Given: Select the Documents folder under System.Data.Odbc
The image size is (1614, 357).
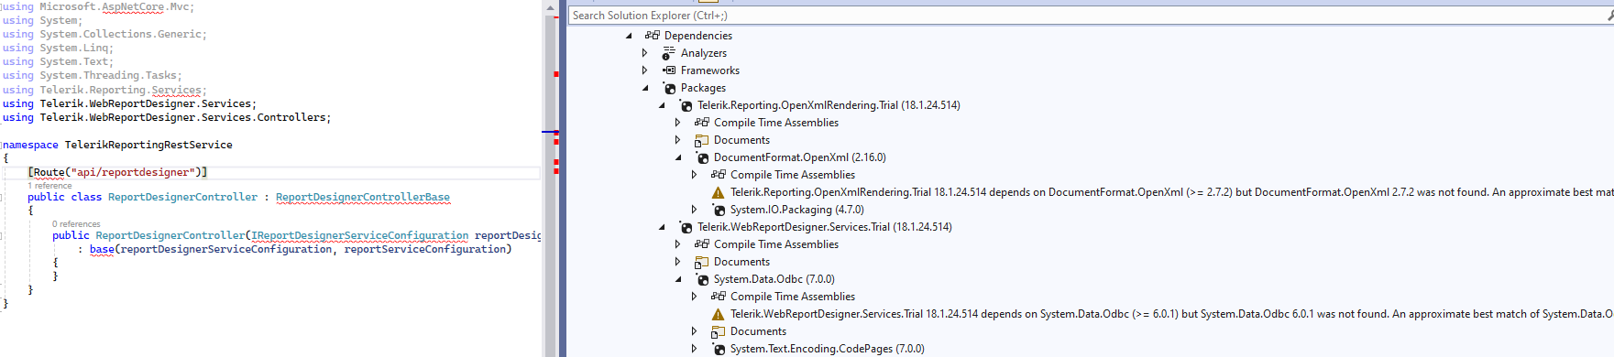Looking at the screenshot, I should (x=758, y=331).
